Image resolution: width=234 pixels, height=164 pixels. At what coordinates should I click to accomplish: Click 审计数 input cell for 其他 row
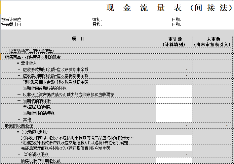pos(174,120)
